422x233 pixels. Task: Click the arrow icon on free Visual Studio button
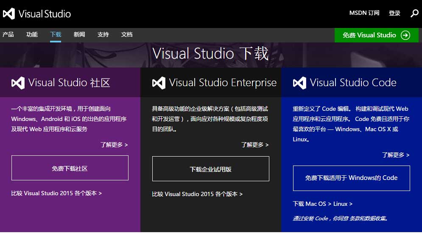point(405,35)
